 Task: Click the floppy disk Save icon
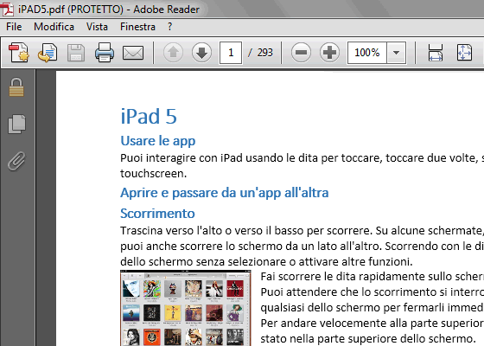click(x=76, y=53)
